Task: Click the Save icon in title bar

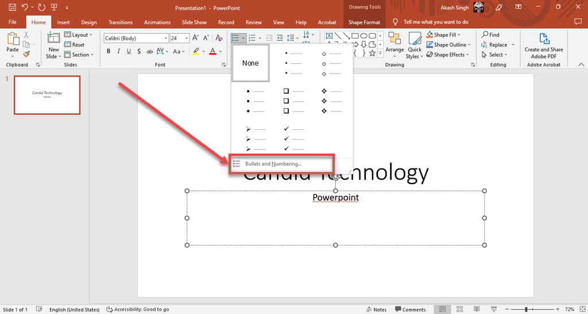Action: 13,7
